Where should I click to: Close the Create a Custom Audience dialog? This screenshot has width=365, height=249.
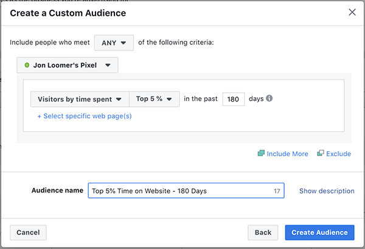[352, 12]
